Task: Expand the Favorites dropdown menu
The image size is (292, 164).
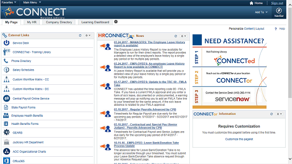Action: tap(9, 2)
